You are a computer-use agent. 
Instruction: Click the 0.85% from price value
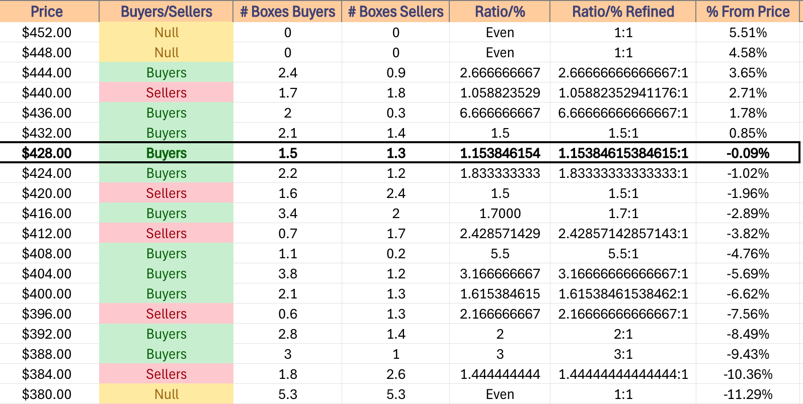point(748,133)
